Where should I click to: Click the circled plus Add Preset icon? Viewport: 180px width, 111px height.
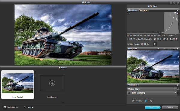coord(52,83)
